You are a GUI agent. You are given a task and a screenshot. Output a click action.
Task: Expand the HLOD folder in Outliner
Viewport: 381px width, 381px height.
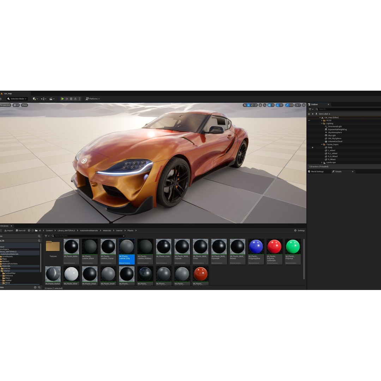322,121
